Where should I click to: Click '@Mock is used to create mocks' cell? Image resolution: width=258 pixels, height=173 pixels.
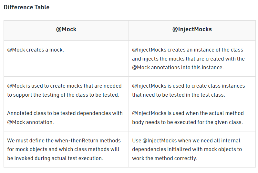[66, 90]
